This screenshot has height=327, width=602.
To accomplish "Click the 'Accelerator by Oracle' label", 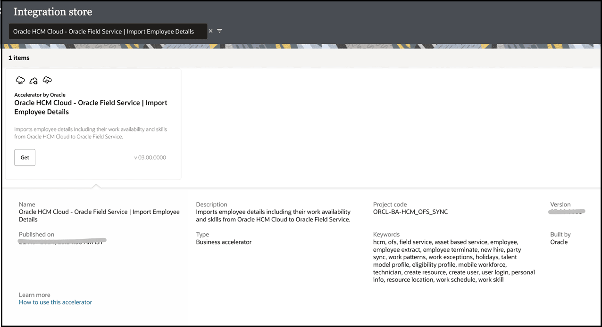I will pos(40,95).
